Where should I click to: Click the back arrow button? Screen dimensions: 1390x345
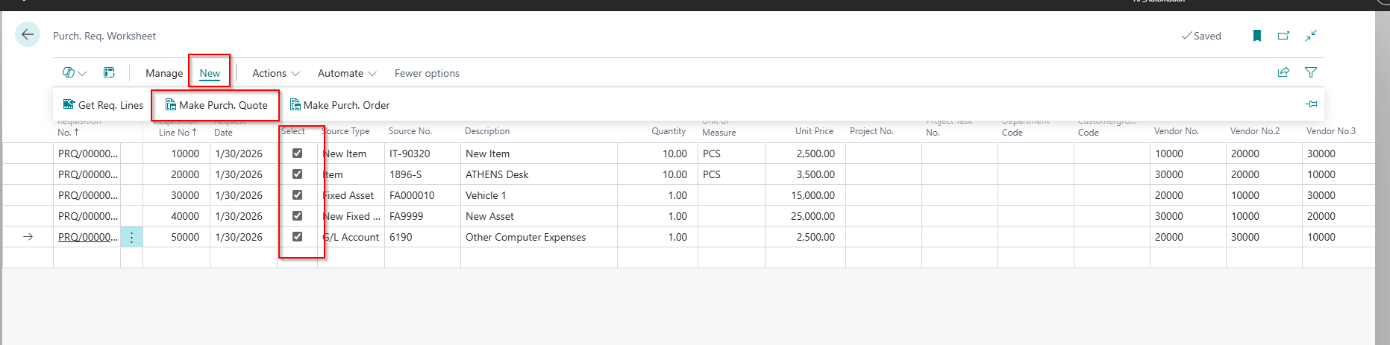pyautogui.click(x=28, y=34)
